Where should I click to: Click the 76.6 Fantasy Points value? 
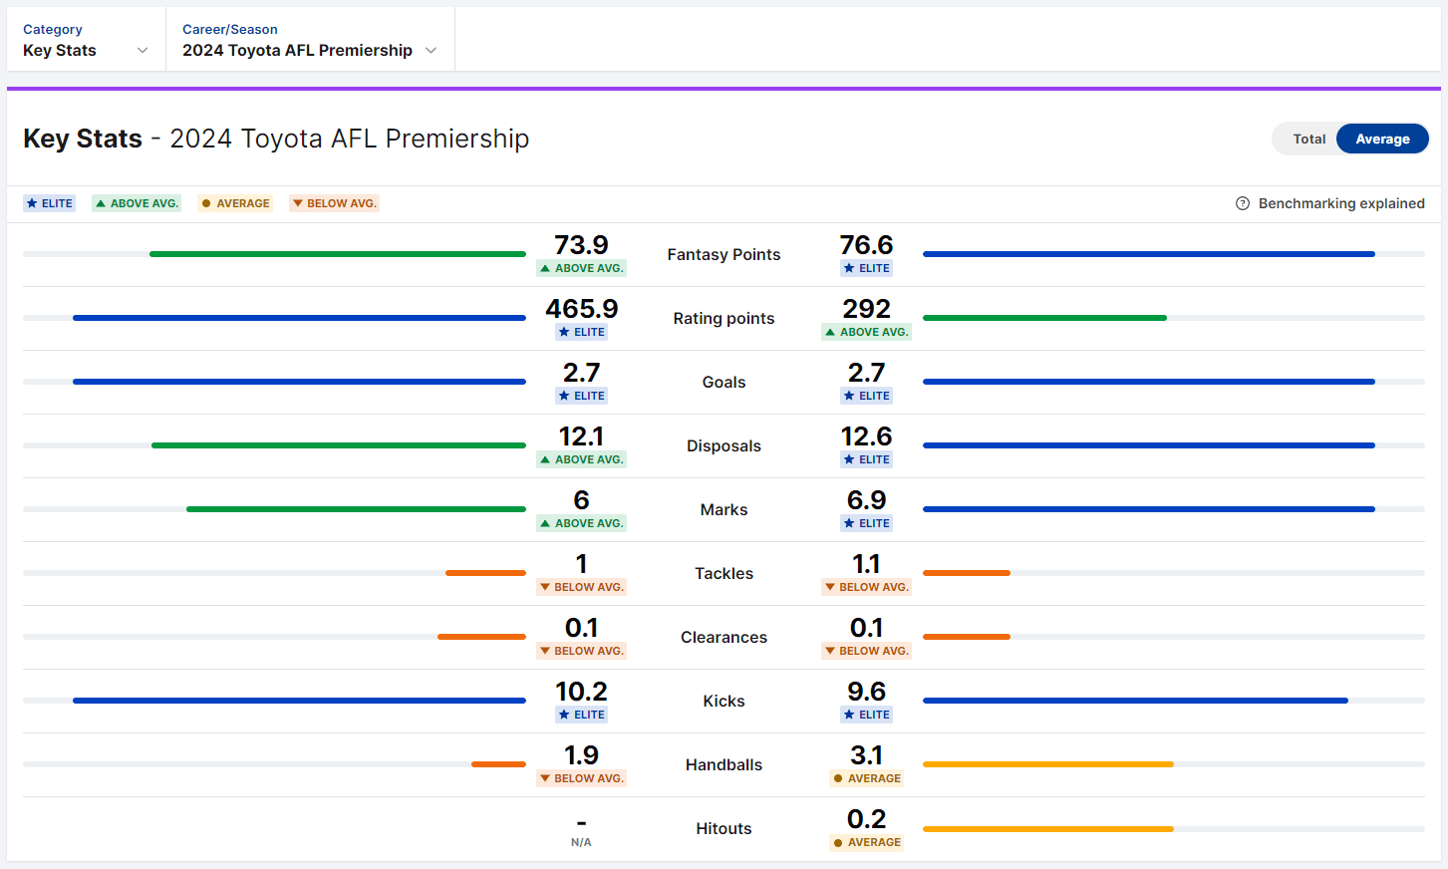click(866, 245)
